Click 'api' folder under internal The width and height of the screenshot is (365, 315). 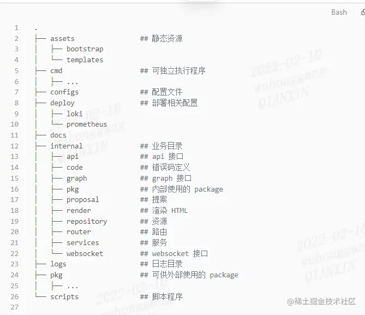[73, 157]
